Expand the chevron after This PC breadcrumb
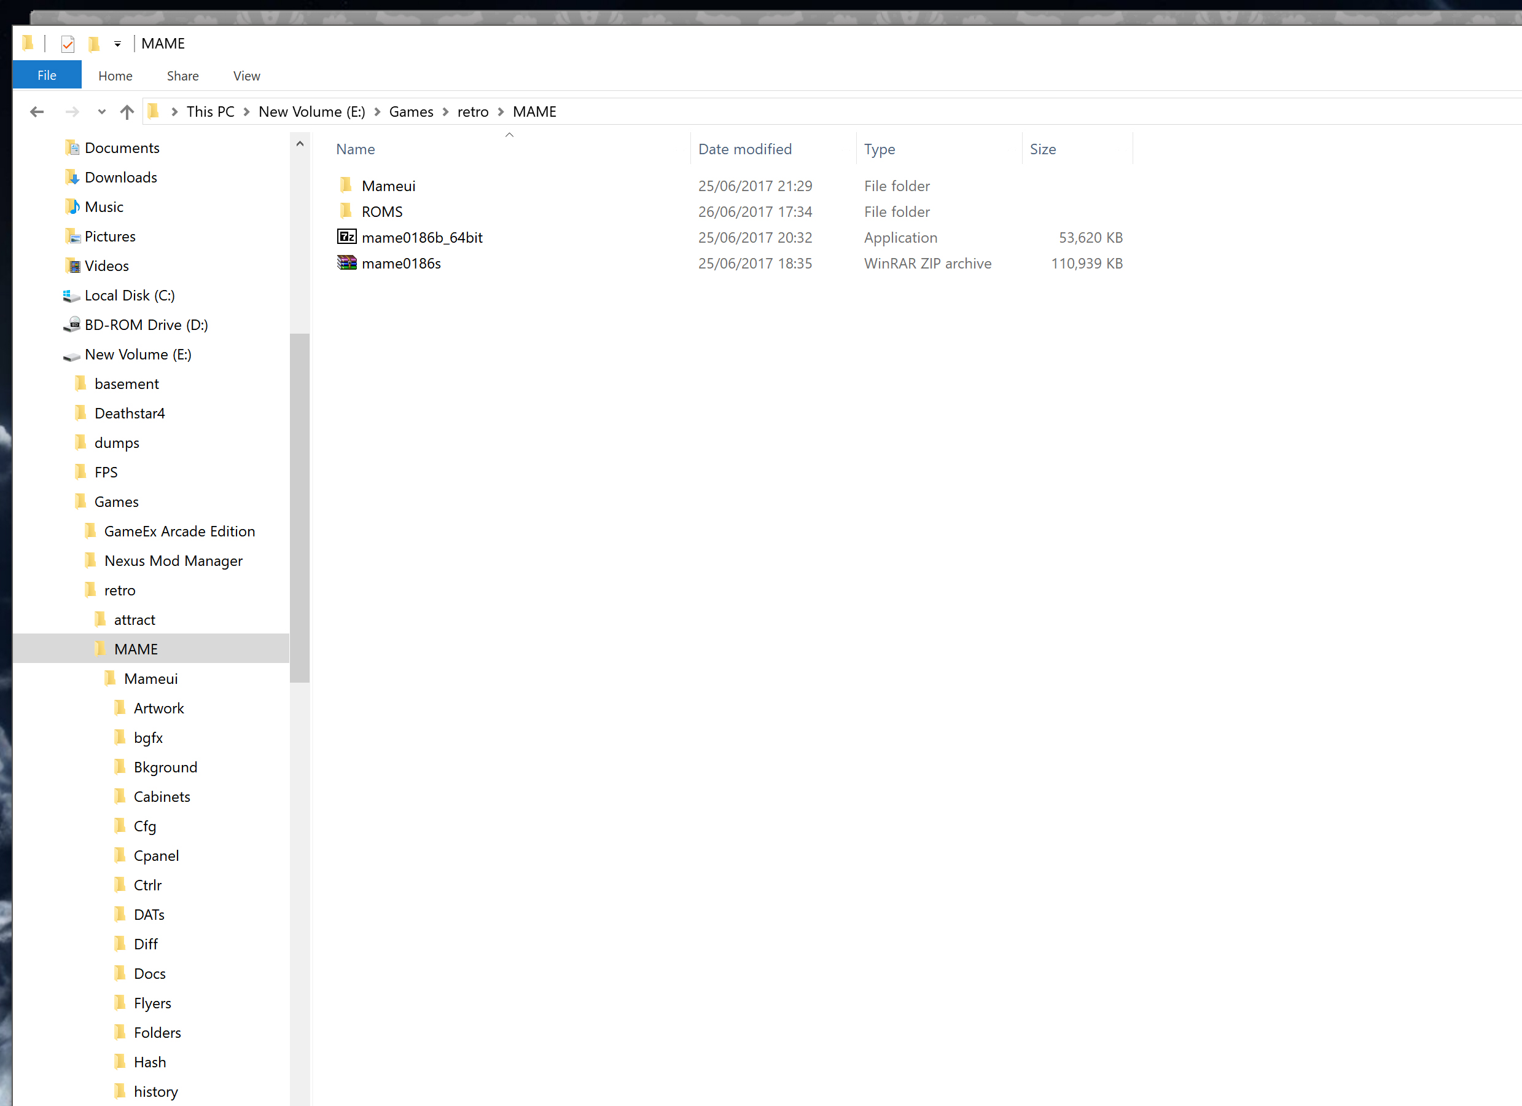This screenshot has width=1522, height=1106. pos(247,112)
